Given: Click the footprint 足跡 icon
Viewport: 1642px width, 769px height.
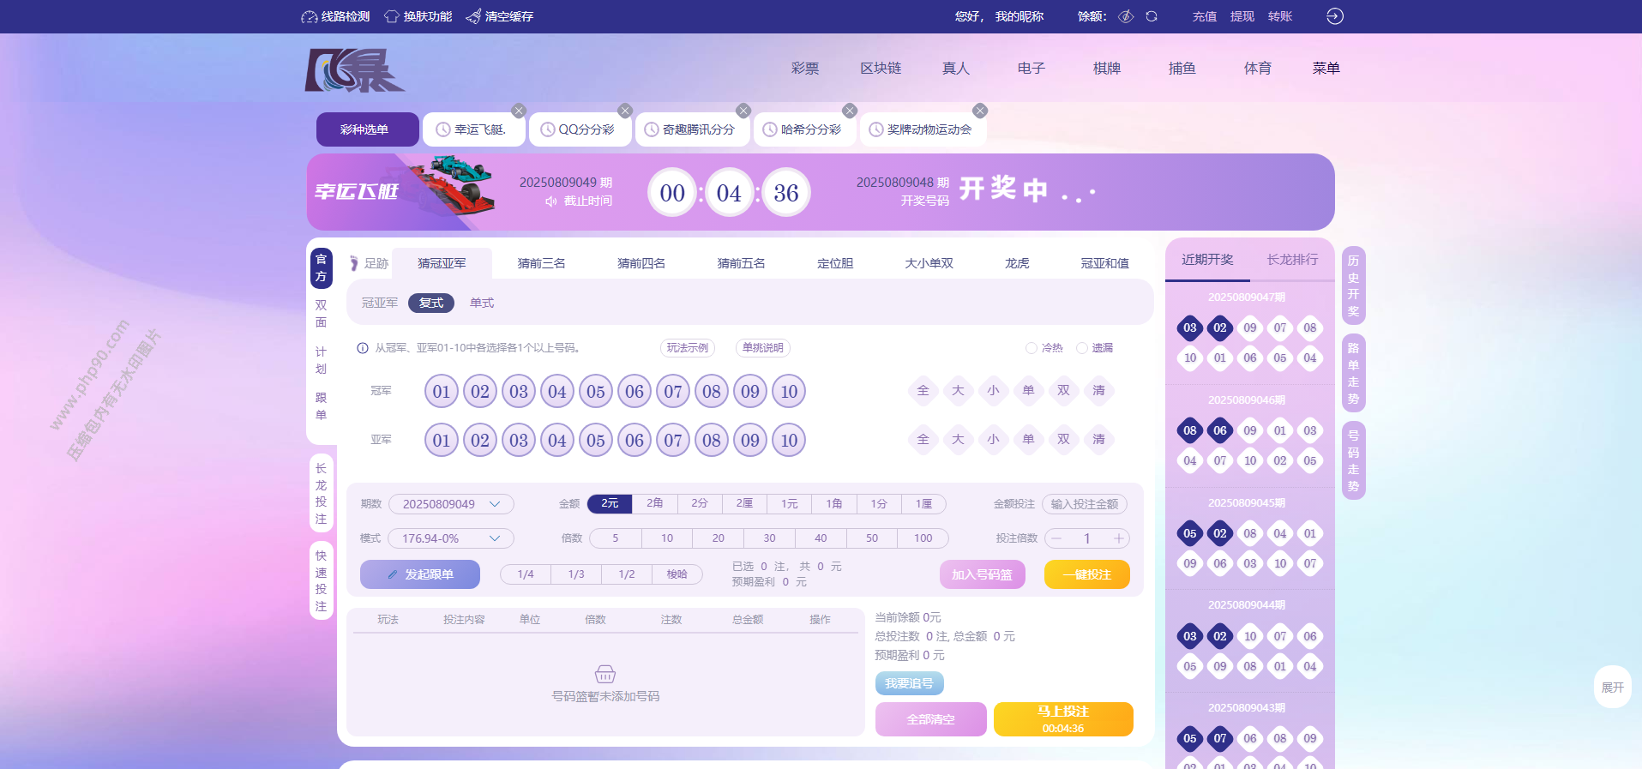Looking at the screenshot, I should pyautogui.click(x=354, y=263).
